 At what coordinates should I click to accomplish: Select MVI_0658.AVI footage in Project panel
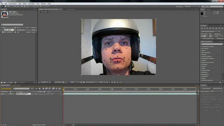(8, 32)
